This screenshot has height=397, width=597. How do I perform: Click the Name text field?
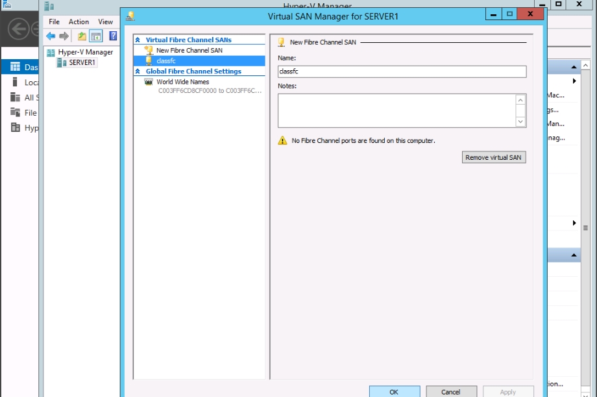(x=402, y=72)
